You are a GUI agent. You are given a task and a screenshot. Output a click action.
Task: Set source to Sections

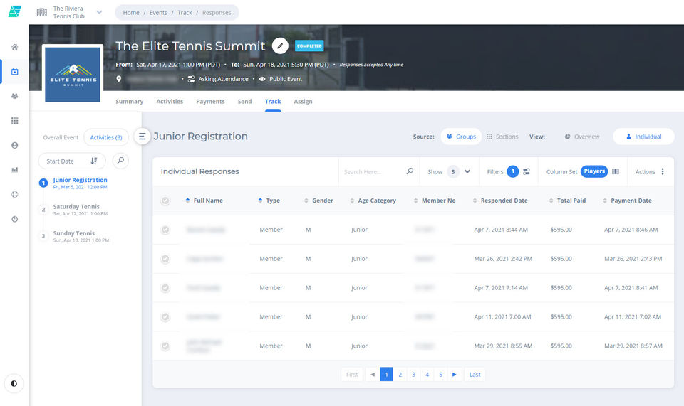point(502,137)
